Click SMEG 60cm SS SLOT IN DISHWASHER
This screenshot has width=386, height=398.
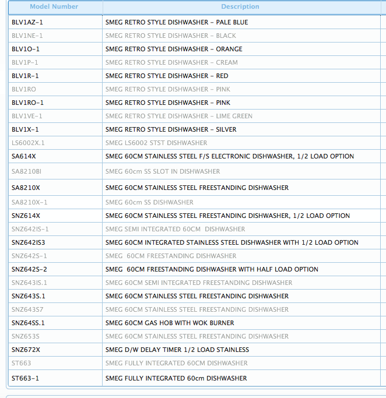tap(163, 171)
